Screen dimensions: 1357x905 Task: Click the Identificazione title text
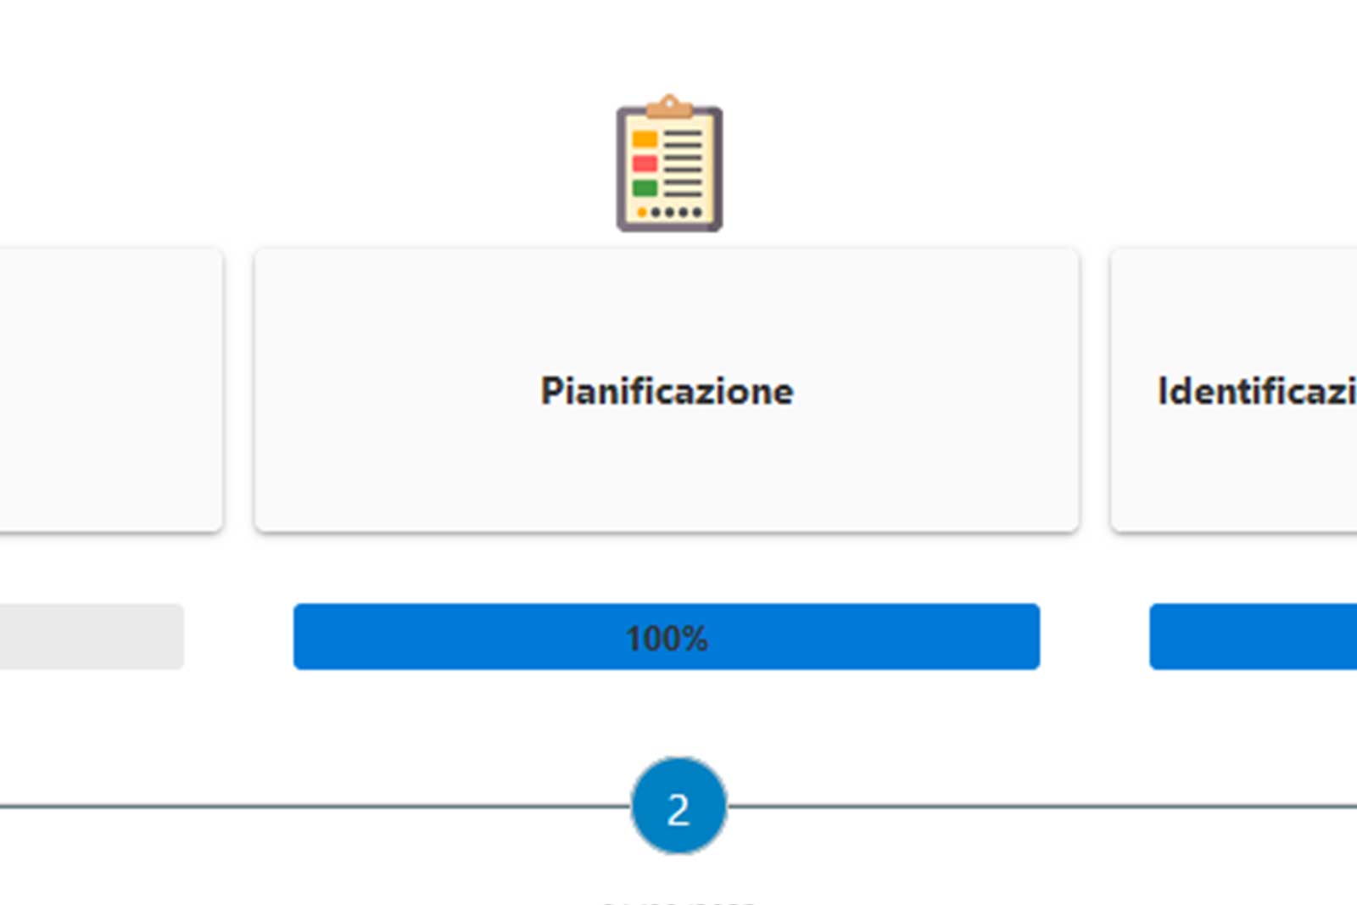click(x=1255, y=391)
